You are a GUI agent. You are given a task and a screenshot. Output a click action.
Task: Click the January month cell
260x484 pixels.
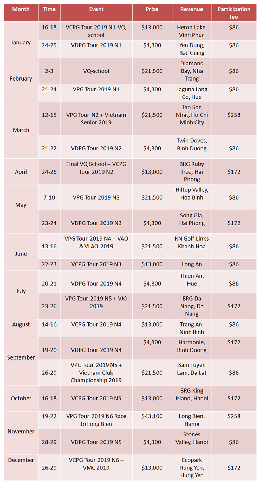click(21, 40)
